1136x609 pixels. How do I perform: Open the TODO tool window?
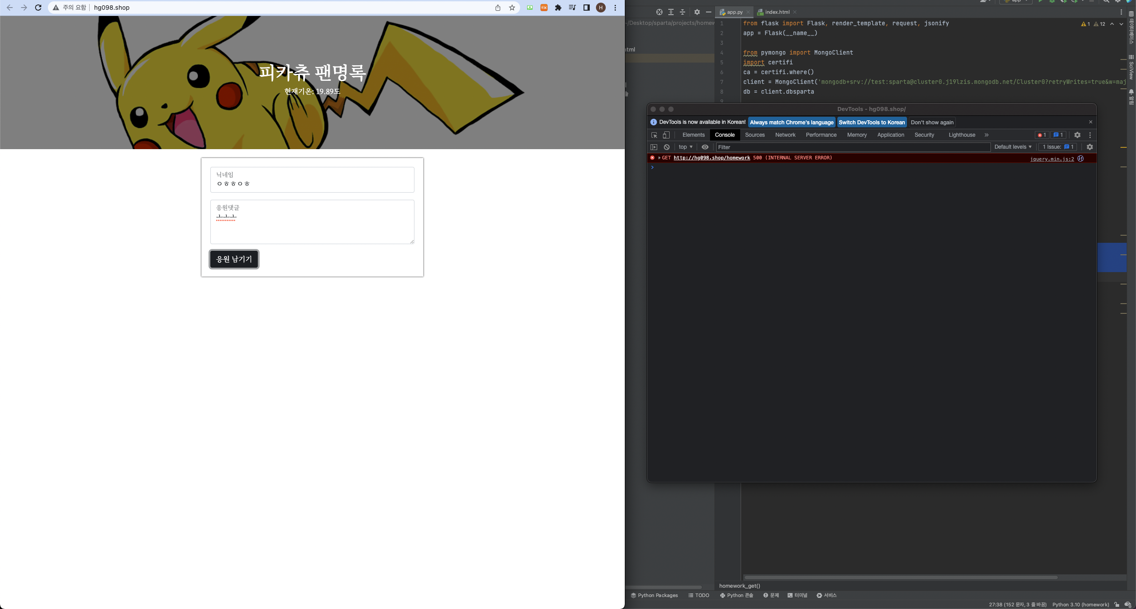699,595
